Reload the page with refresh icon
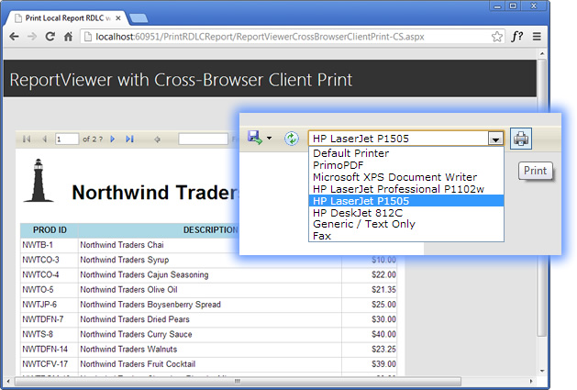 point(50,37)
